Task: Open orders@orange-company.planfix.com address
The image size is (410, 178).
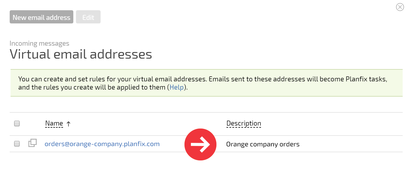Action: (102, 144)
